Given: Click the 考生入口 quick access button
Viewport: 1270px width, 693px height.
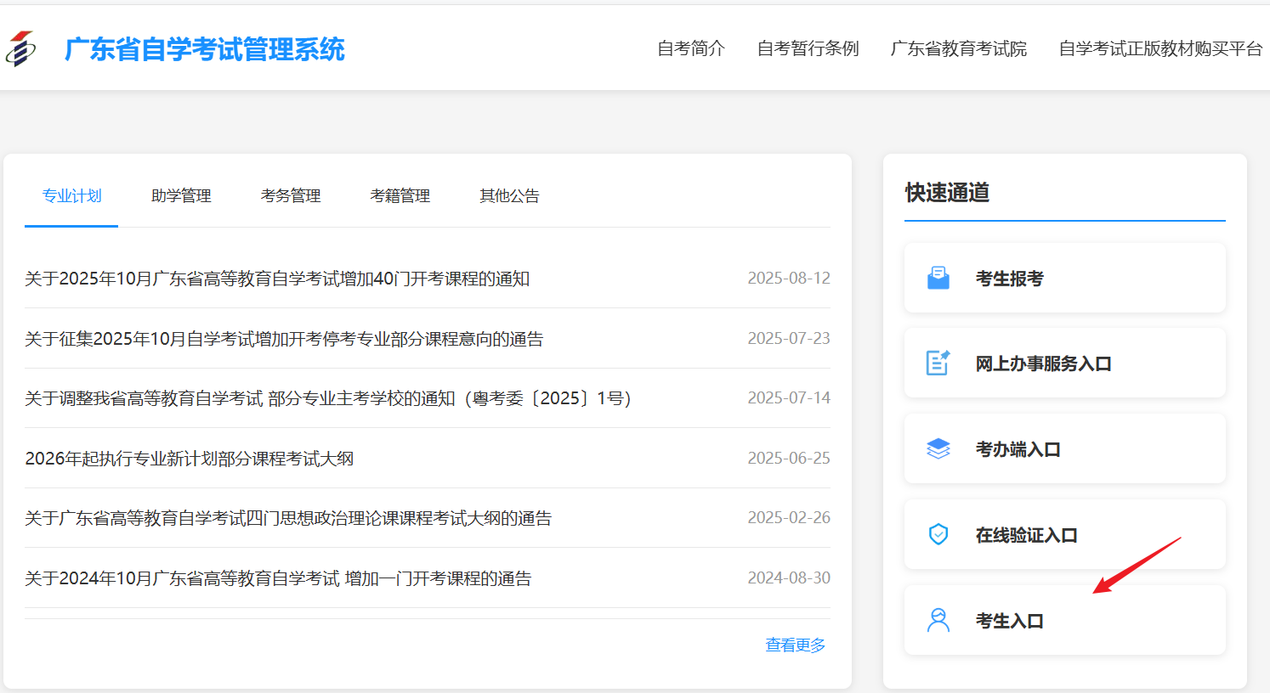Looking at the screenshot, I should 1064,621.
